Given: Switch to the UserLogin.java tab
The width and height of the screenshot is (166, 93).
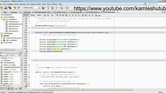Looking at the screenshot, I should [x=78, y=12].
